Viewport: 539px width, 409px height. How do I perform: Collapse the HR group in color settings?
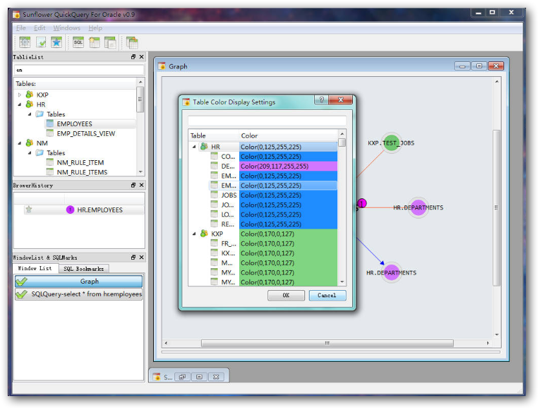click(x=195, y=147)
